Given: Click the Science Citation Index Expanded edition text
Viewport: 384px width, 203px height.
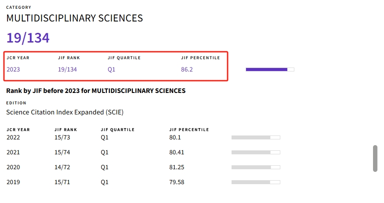Looking at the screenshot, I should 65,112.
